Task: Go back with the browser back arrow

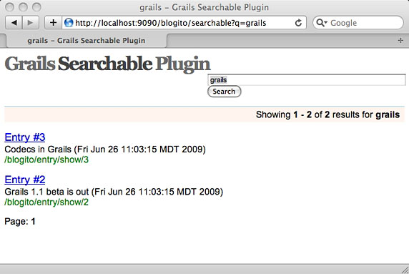Action: (x=14, y=23)
